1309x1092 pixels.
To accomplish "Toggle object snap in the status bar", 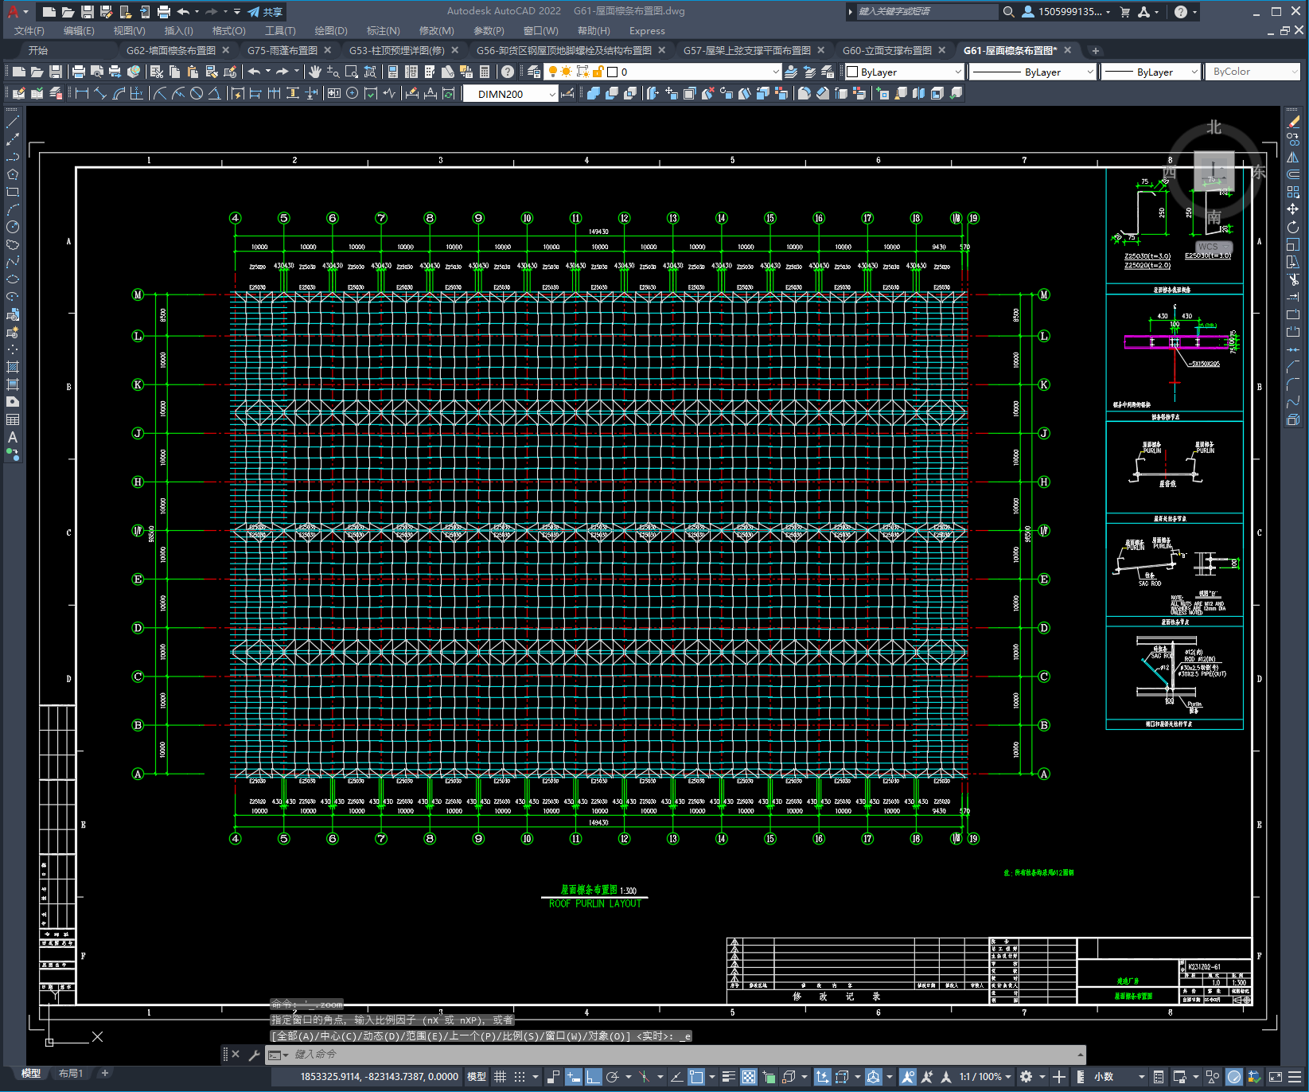I will coord(696,1077).
